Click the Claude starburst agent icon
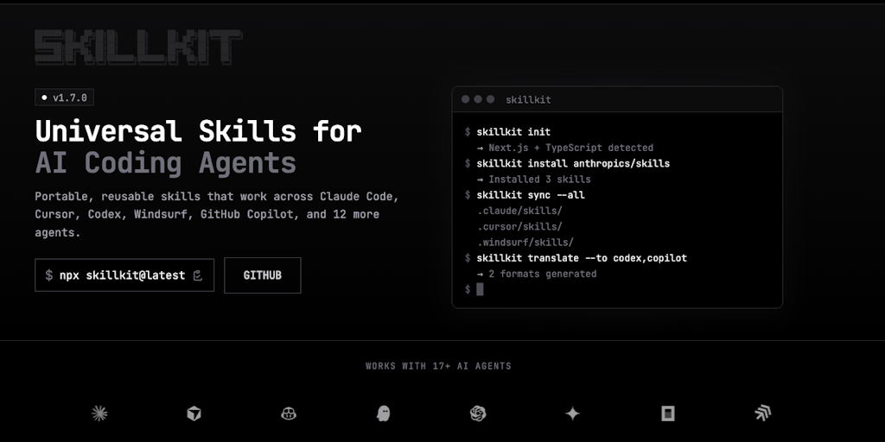 click(99, 414)
